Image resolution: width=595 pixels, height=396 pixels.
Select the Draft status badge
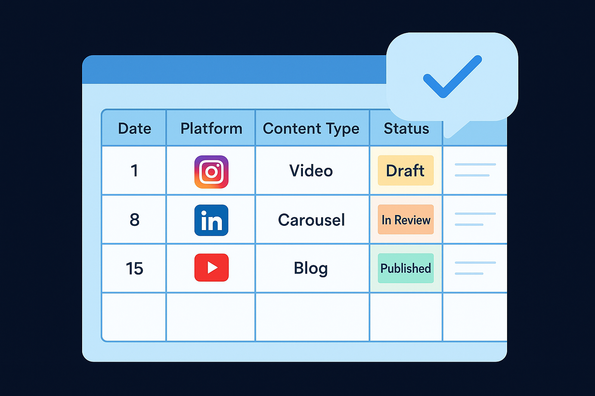click(406, 171)
